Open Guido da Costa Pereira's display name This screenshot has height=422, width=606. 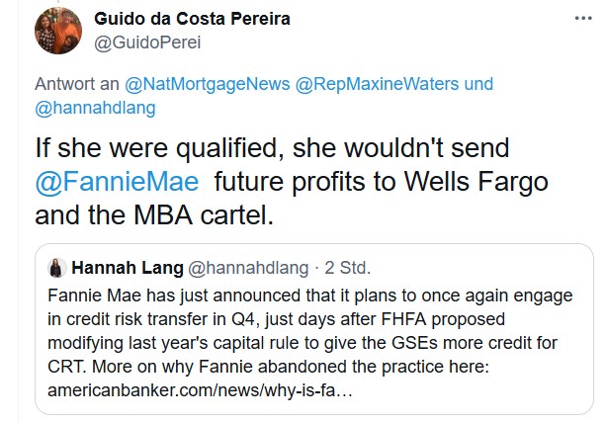[x=191, y=21]
